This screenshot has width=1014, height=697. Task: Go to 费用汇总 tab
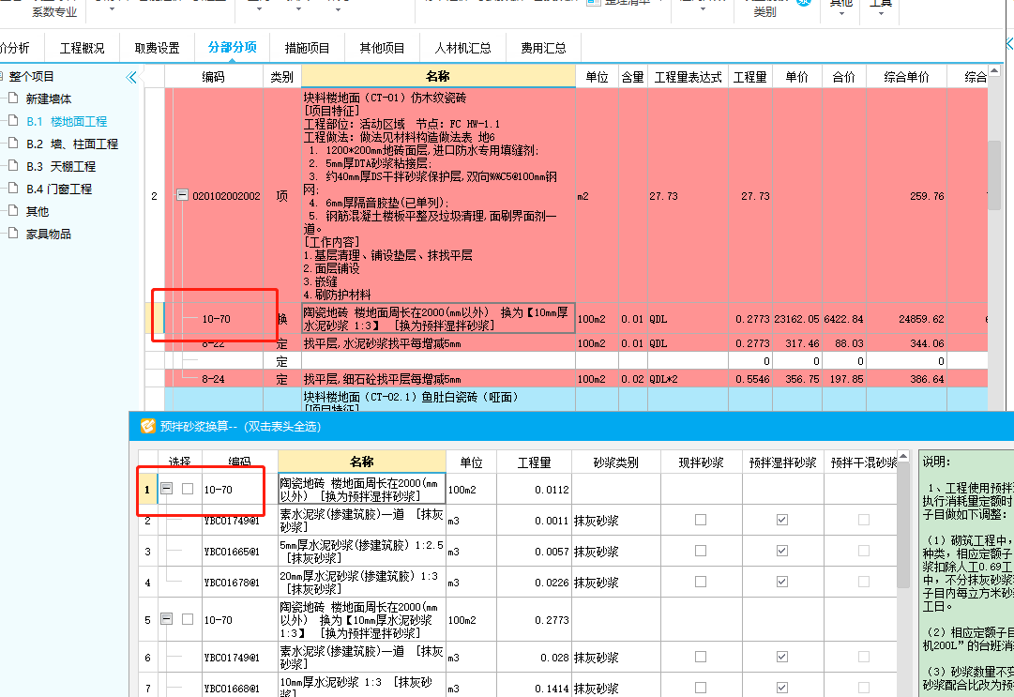coord(543,48)
